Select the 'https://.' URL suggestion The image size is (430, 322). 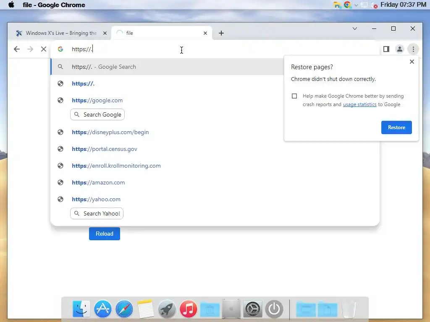[x=167, y=83]
